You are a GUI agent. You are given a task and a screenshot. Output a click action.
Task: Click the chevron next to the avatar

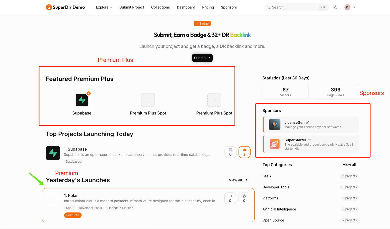[x=354, y=7]
